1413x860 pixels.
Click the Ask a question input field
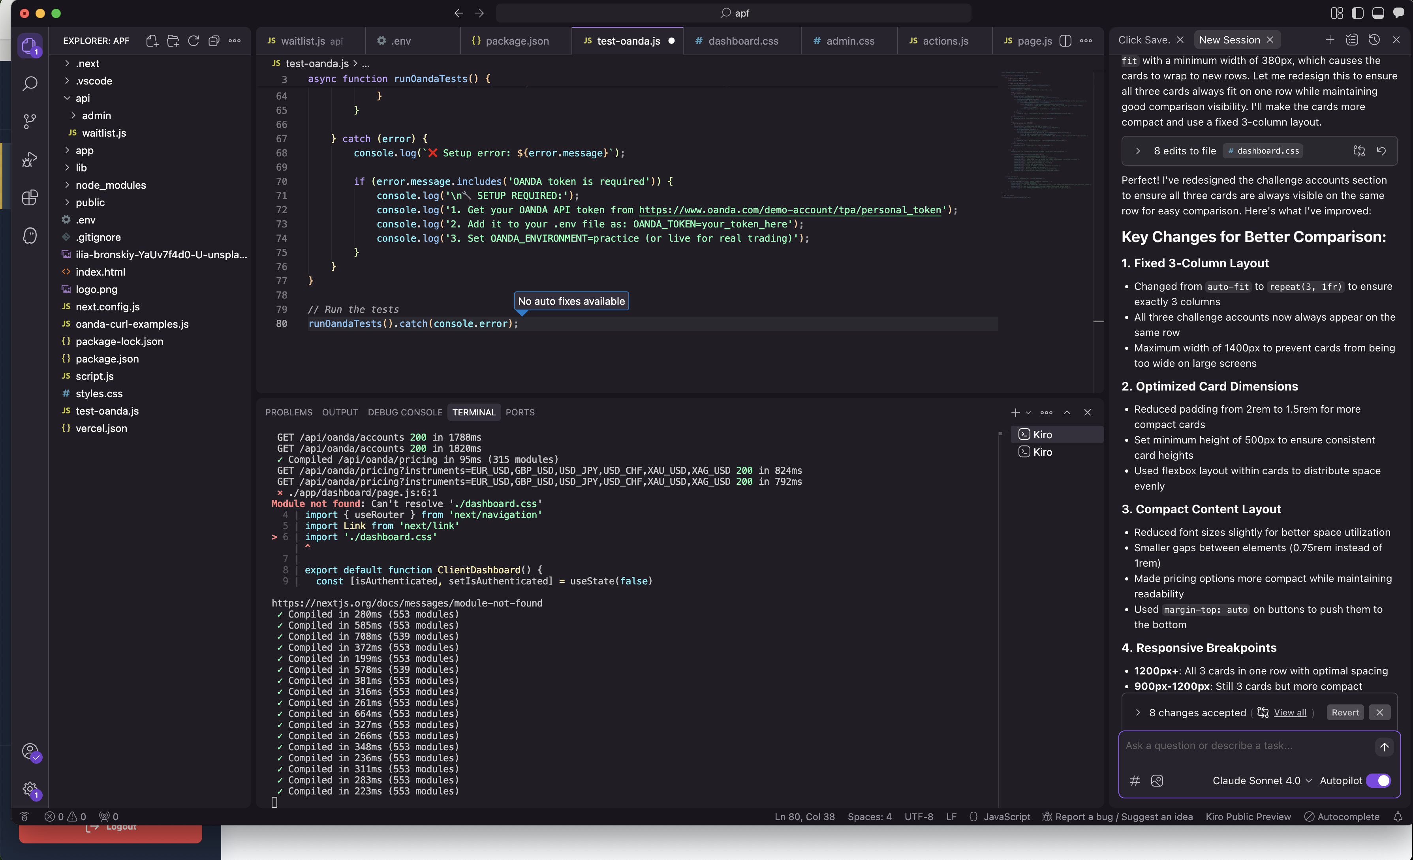click(1244, 745)
